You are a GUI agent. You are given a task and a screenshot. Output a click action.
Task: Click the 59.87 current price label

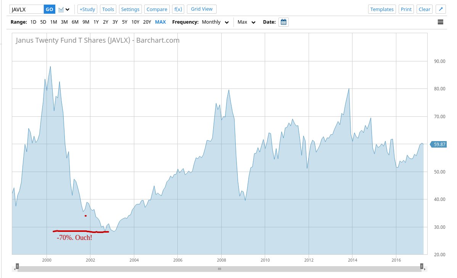click(439, 144)
